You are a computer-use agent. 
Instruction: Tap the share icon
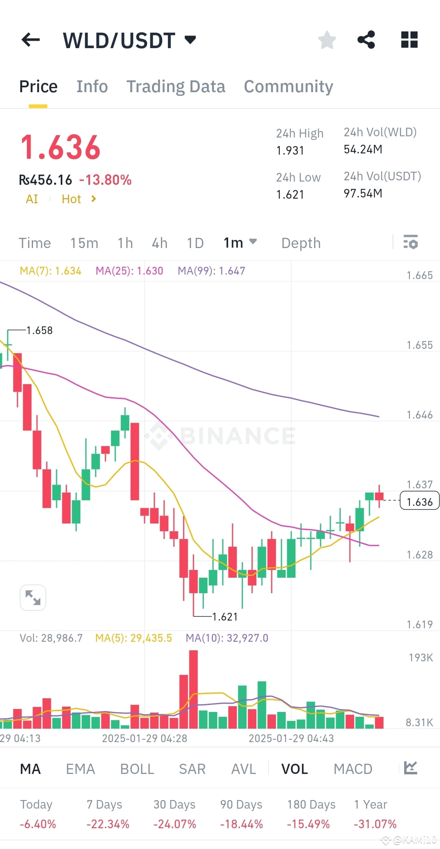(x=366, y=39)
